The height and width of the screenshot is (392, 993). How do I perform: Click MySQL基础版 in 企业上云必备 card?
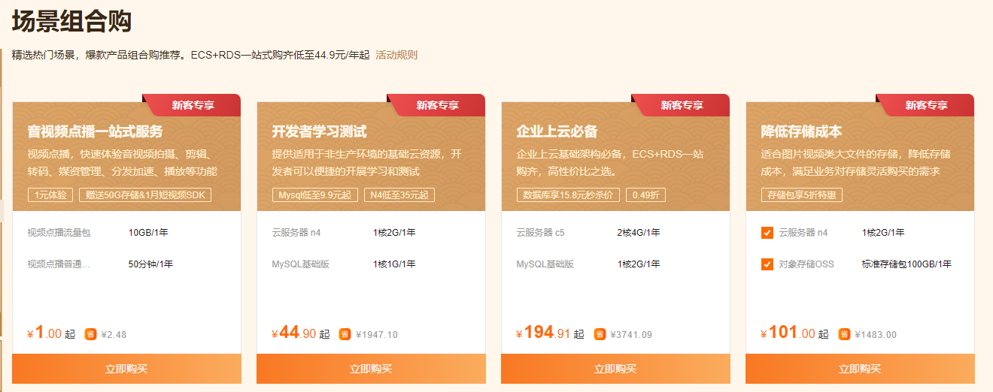(545, 264)
